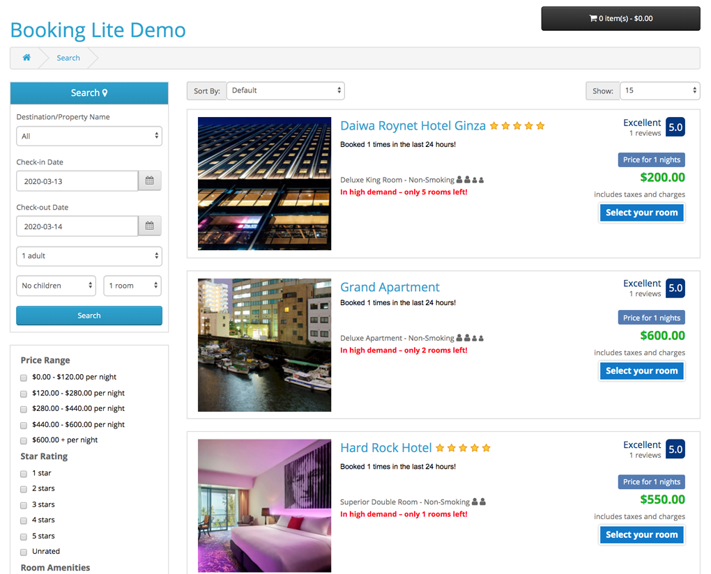Screen dimensions: 711x574
Task: Enable the 5 stars rating filter
Action: click(24, 536)
